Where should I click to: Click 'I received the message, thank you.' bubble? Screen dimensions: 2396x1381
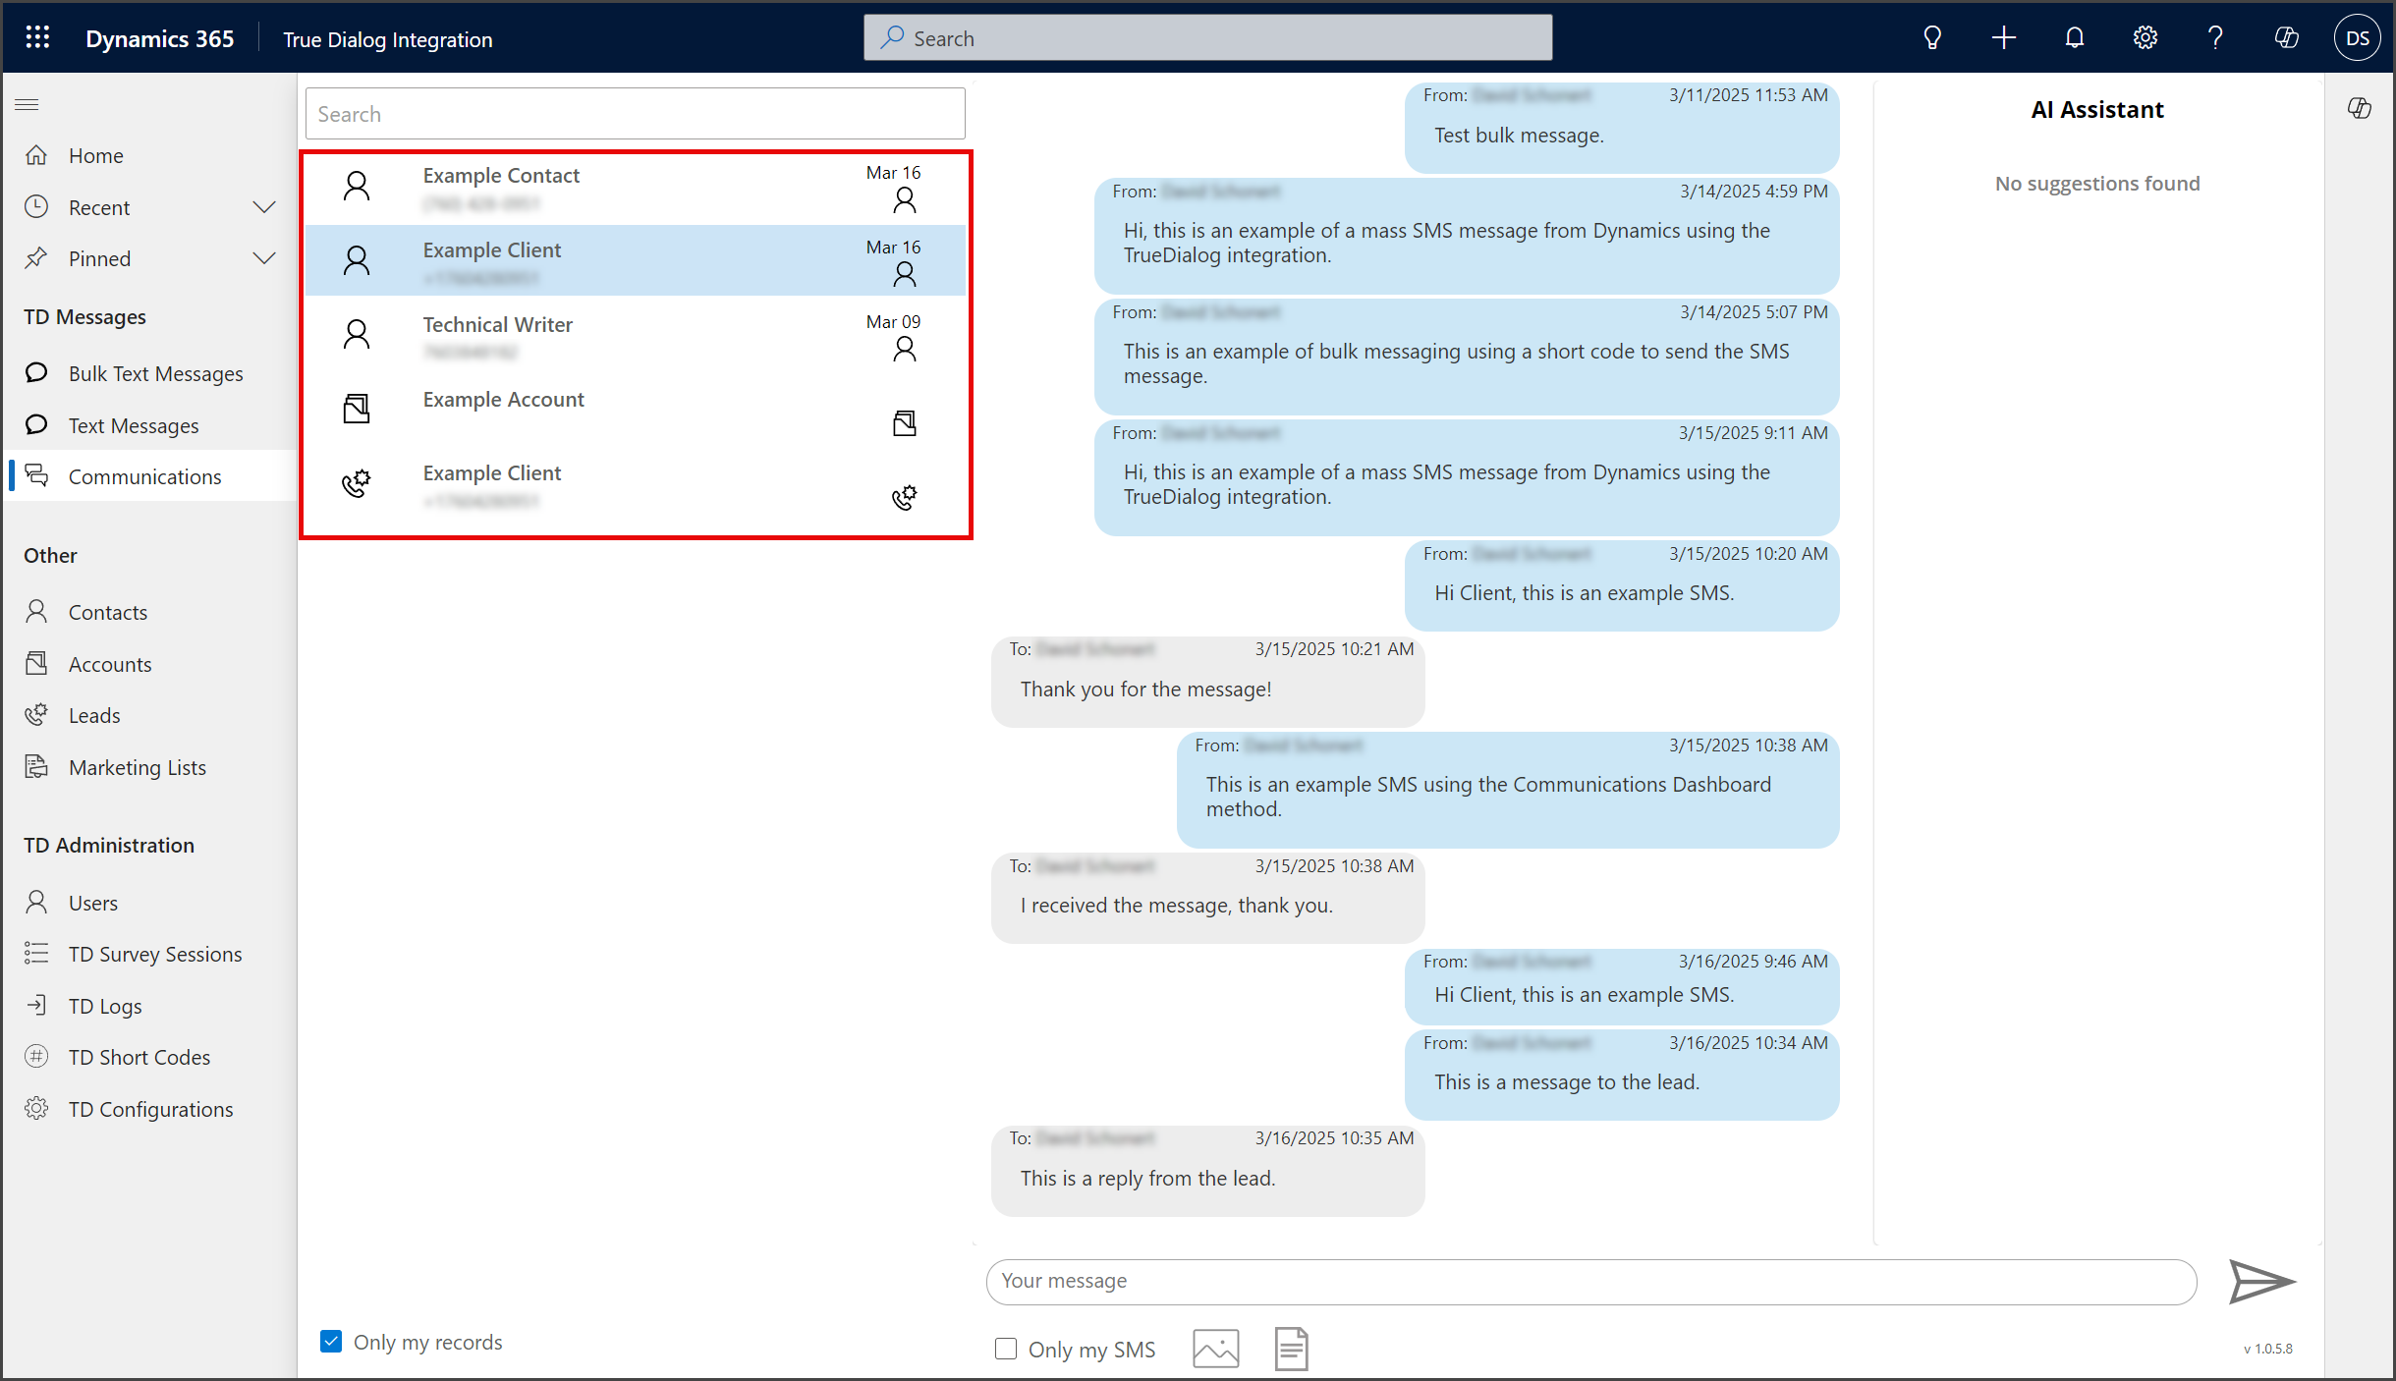(1207, 898)
